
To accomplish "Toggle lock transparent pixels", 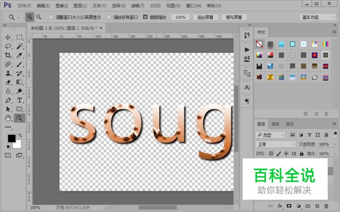I will pyautogui.click(x=271, y=153).
